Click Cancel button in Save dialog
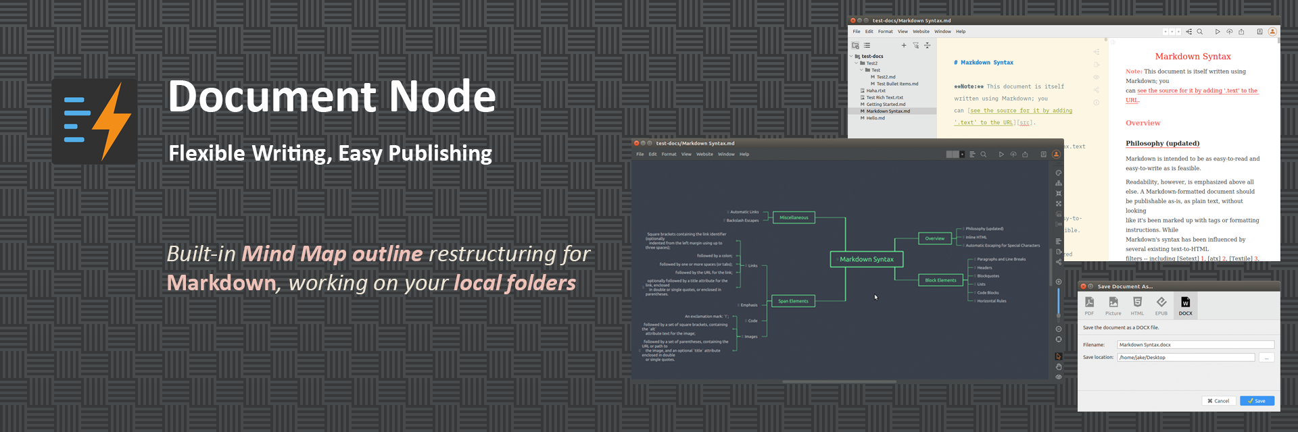Viewport: 1298px width, 432px height. click(1219, 401)
